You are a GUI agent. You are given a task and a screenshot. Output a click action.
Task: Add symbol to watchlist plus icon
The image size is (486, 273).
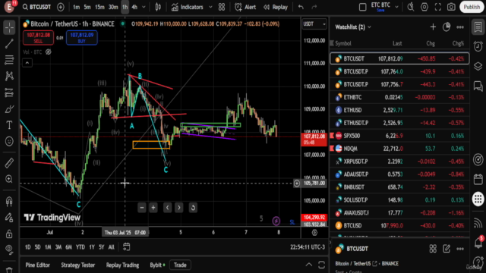433,27
